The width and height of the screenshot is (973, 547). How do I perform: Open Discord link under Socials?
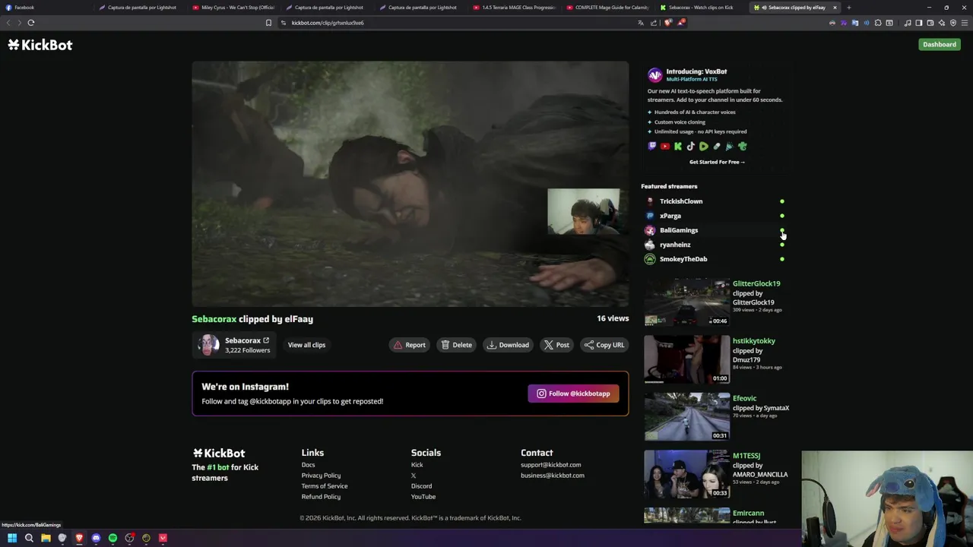[x=421, y=486]
